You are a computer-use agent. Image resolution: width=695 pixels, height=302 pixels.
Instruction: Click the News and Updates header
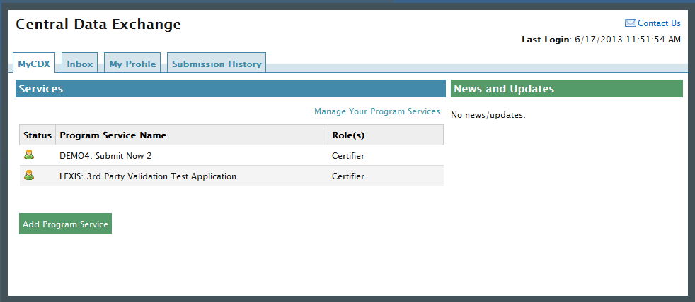coord(567,88)
